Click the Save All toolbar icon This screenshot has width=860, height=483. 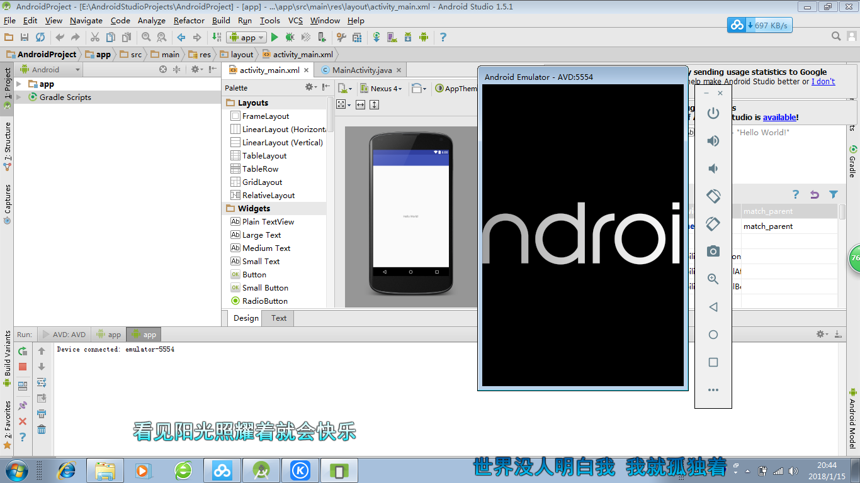(x=25, y=37)
